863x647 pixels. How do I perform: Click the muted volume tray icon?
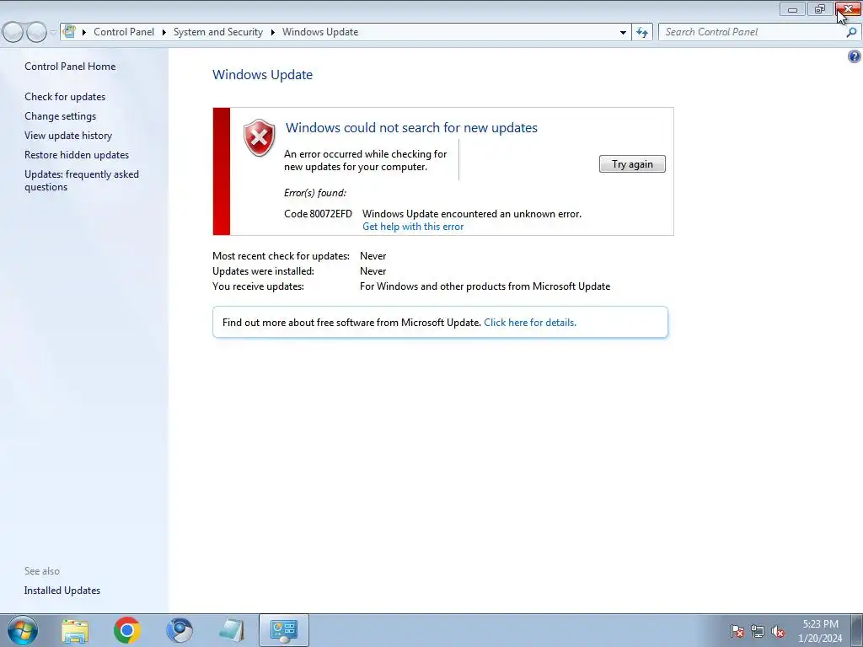pyautogui.click(x=778, y=631)
